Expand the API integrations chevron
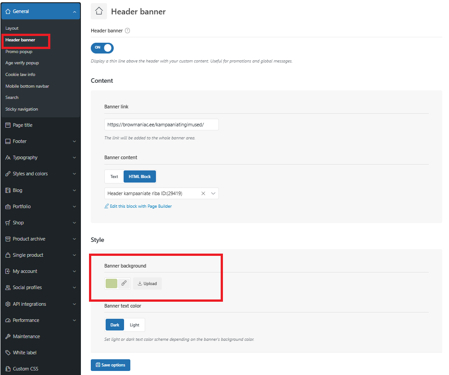Viewport: 449px width, 375px height. click(x=75, y=304)
